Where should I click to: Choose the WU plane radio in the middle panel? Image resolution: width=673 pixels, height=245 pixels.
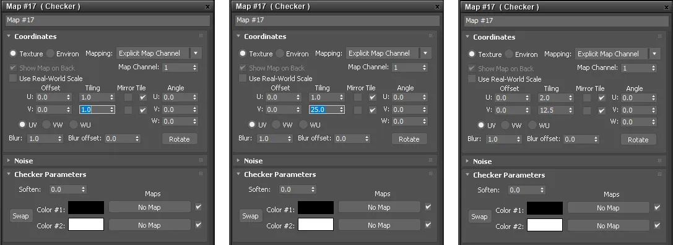[303, 125]
